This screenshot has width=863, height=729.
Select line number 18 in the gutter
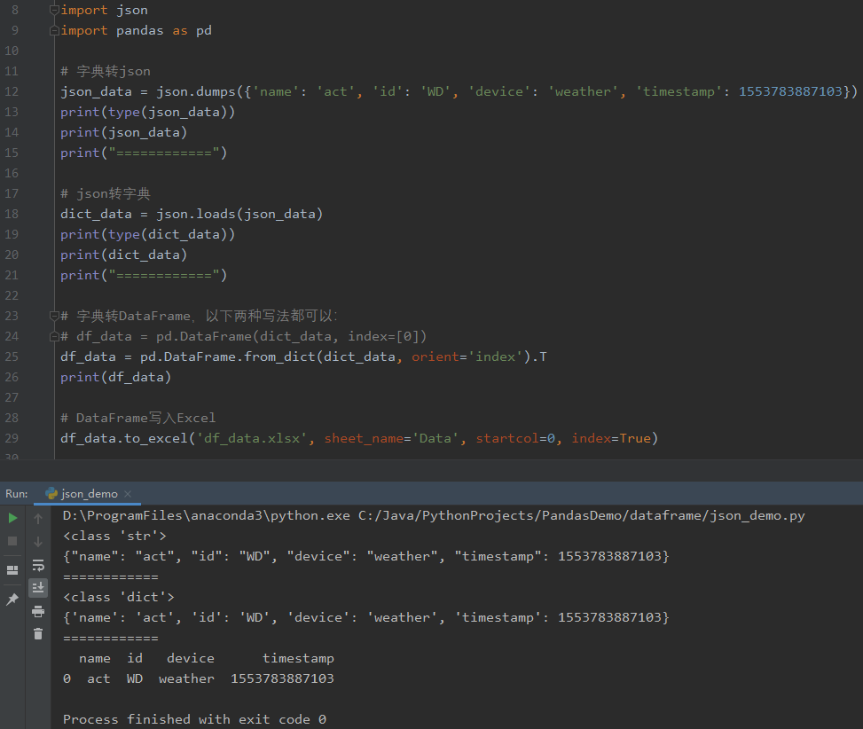(x=11, y=213)
